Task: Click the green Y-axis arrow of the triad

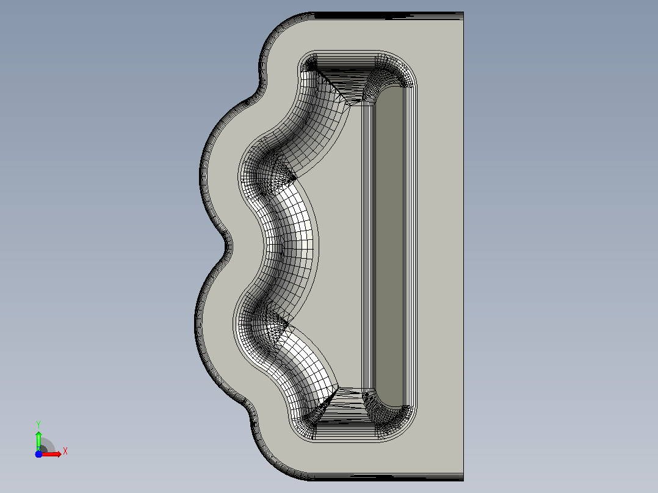Action: (x=38, y=441)
